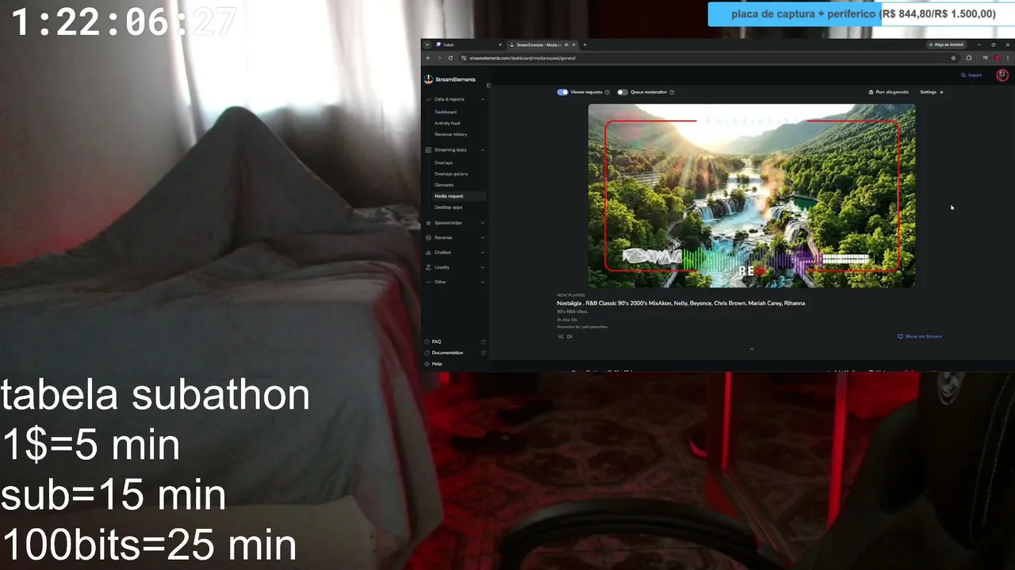This screenshot has height=570, width=1015.
Task: Click the Import button
Action: pos(971,75)
